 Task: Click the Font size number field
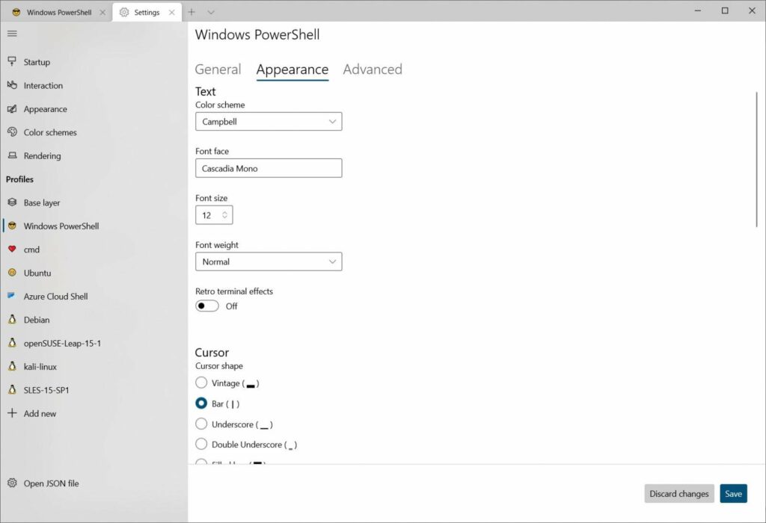tap(214, 214)
